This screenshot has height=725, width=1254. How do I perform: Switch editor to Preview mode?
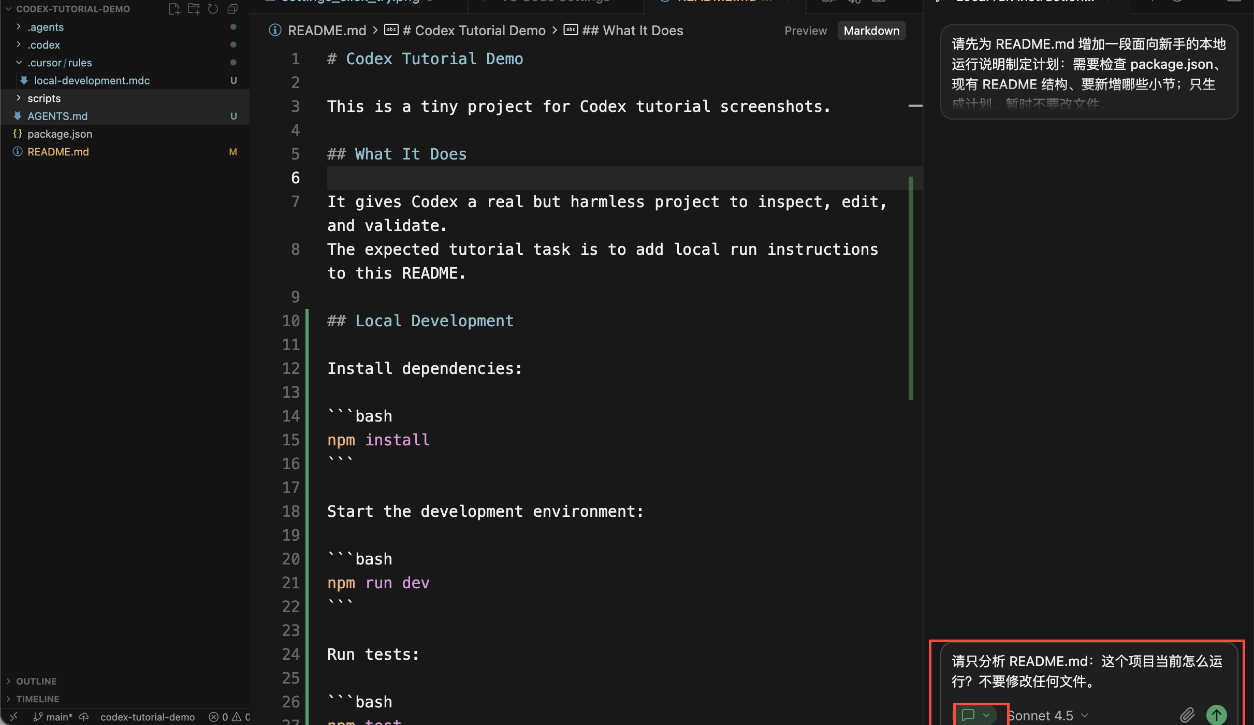click(806, 31)
